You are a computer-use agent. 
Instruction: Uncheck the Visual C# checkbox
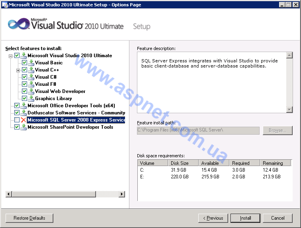click(24, 77)
